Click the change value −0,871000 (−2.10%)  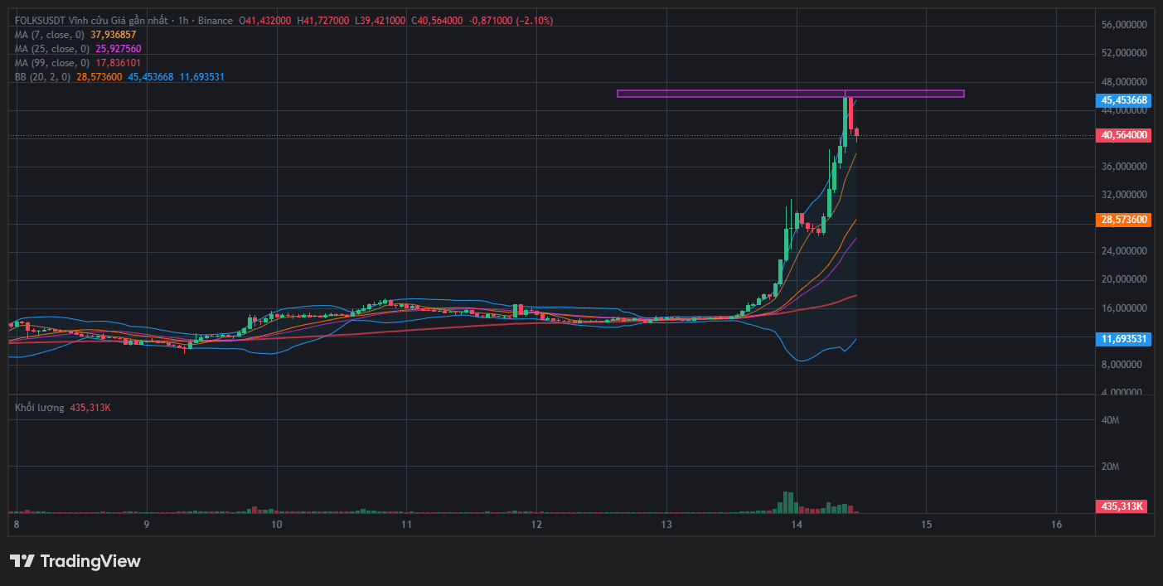511,20
